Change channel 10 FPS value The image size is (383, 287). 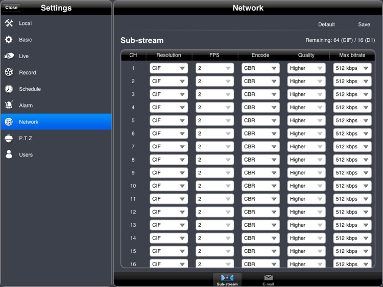click(214, 186)
